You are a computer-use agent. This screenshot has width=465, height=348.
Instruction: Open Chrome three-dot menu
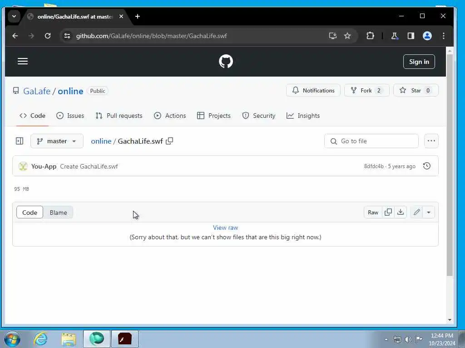point(443,36)
